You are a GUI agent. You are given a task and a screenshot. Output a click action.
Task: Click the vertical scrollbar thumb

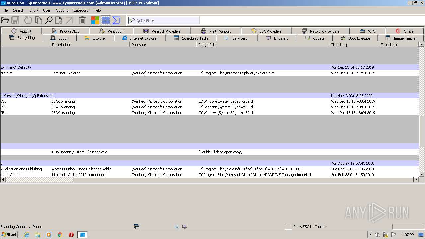(x=422, y=131)
